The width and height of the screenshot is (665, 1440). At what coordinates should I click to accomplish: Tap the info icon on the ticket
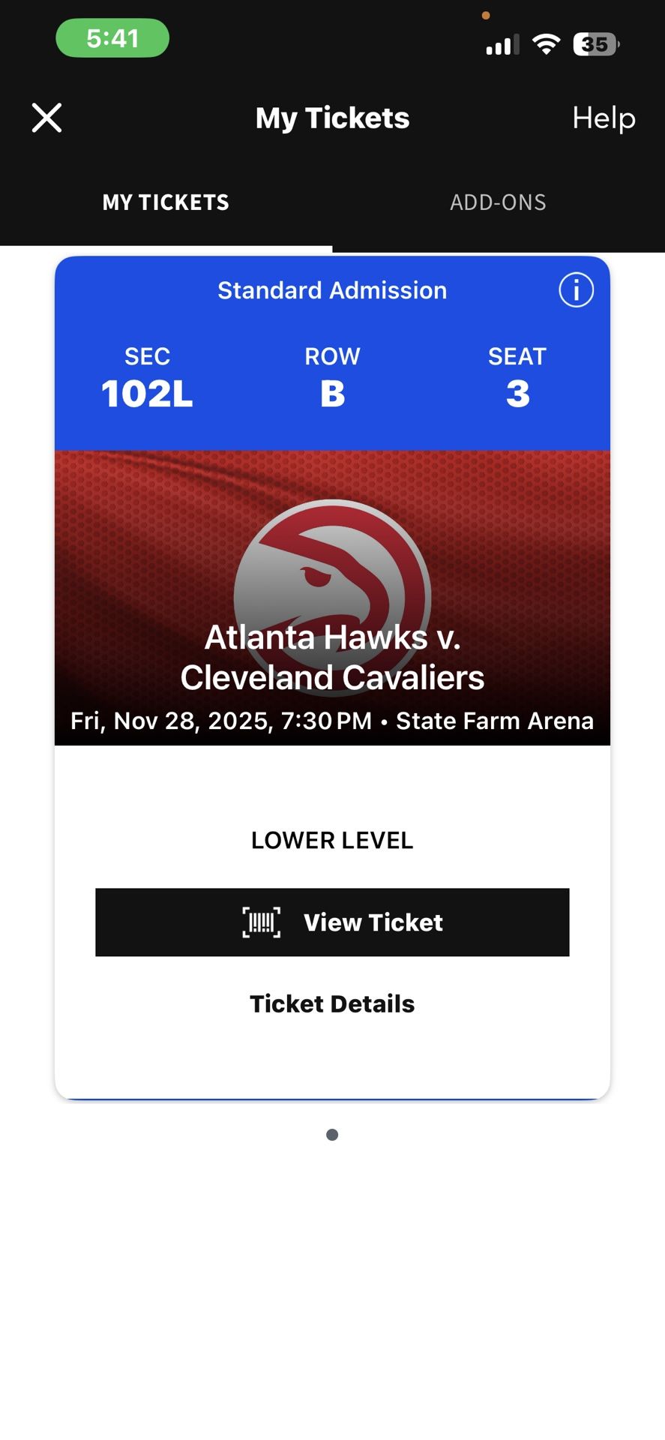[576, 290]
